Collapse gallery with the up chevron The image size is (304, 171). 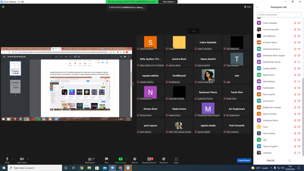point(193,31)
